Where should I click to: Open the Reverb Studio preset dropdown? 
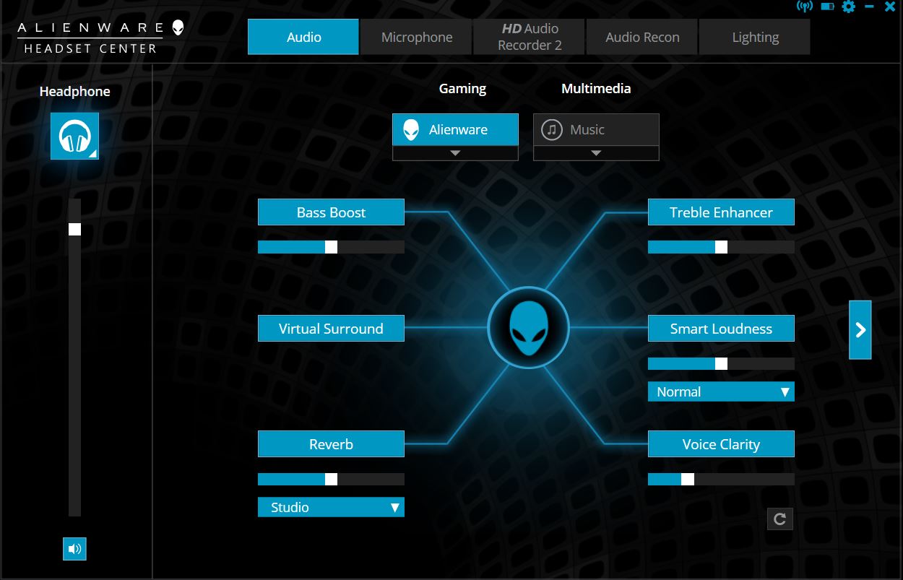click(331, 507)
